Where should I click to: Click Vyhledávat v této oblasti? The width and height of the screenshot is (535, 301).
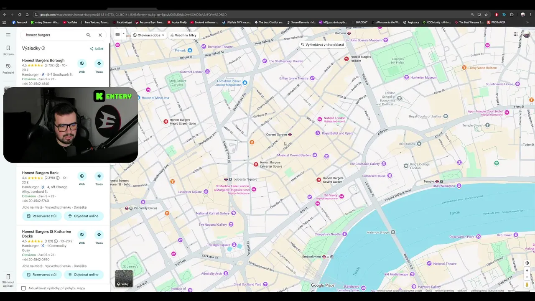click(322, 44)
